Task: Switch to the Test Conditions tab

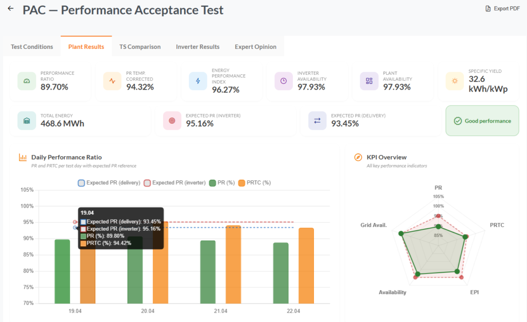Action: [32, 47]
